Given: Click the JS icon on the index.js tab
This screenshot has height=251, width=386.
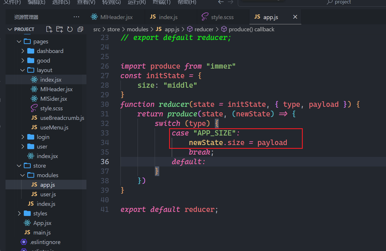Looking at the screenshot, I should coord(153,17).
